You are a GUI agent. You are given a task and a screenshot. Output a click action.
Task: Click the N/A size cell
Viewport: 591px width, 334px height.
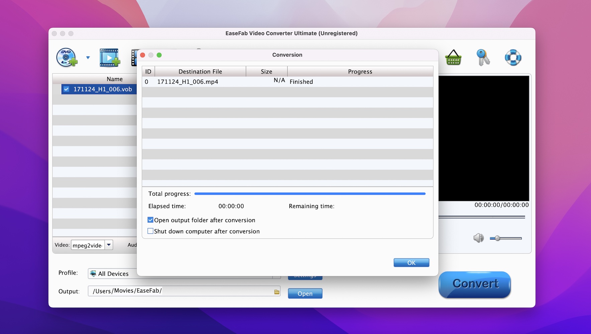279,80
